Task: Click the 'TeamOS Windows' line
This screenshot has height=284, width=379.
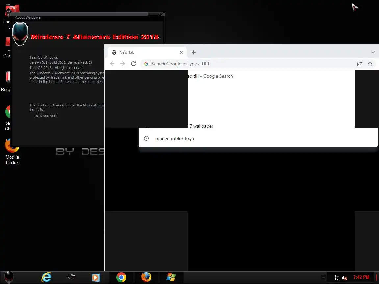Action: (x=43, y=57)
